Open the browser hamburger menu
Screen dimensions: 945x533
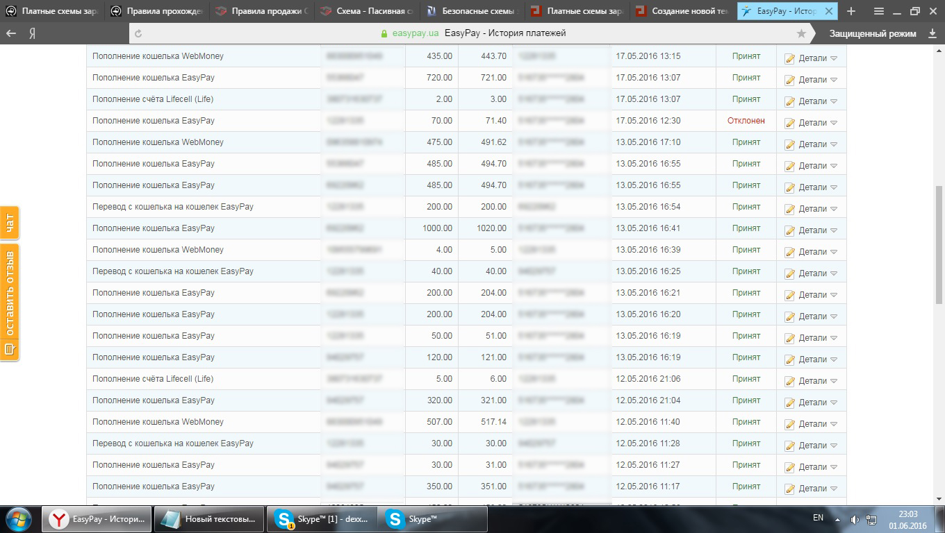[x=879, y=11]
